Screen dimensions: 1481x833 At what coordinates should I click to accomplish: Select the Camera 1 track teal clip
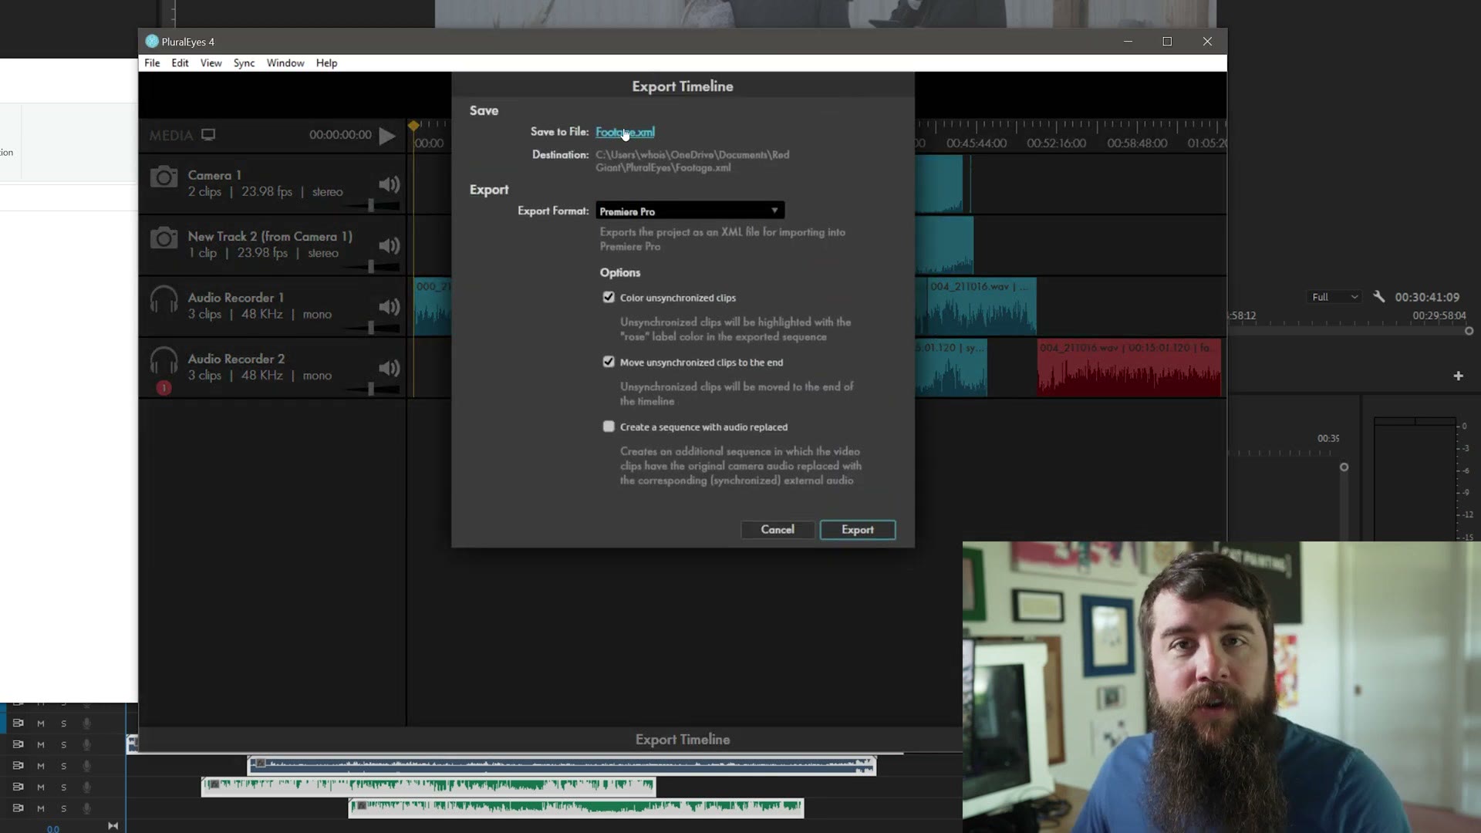[939, 184]
